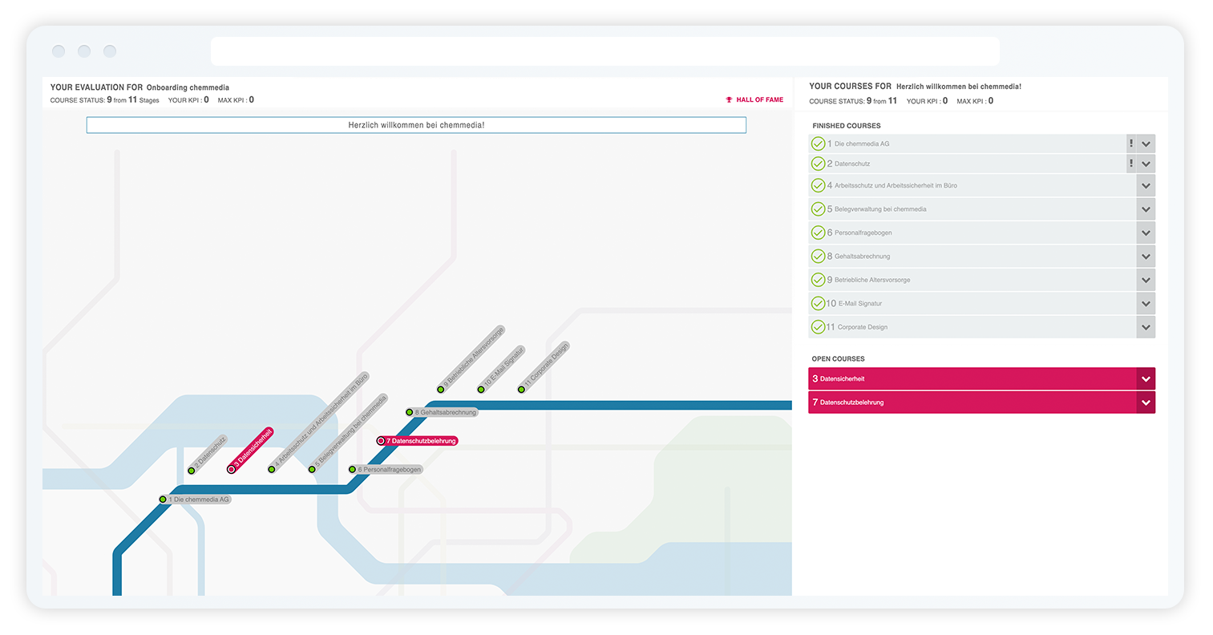Open the Hall of Fame link
The height and width of the screenshot is (635, 1213).
(x=754, y=100)
